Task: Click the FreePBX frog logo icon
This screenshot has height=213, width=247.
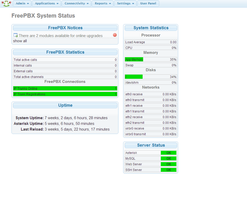Action: tap(6, 3)
